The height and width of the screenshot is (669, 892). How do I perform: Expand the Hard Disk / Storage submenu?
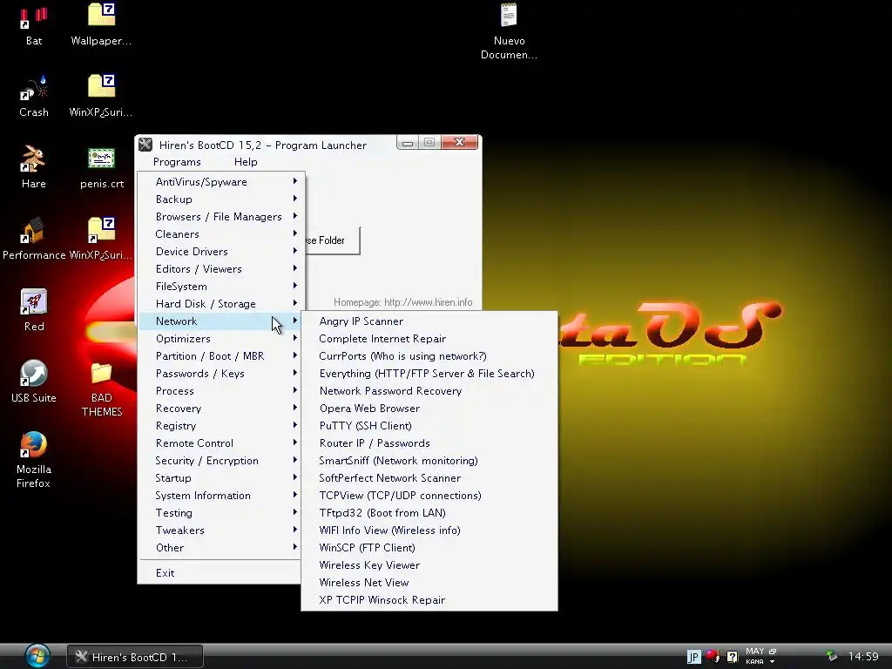pos(221,304)
